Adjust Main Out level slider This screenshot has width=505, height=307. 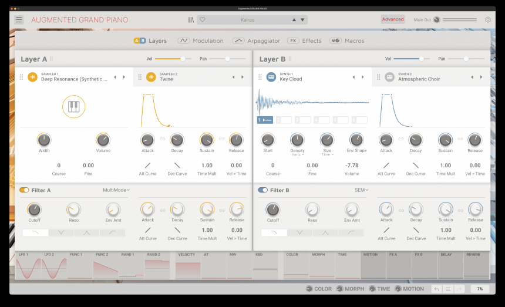[x=460, y=19]
